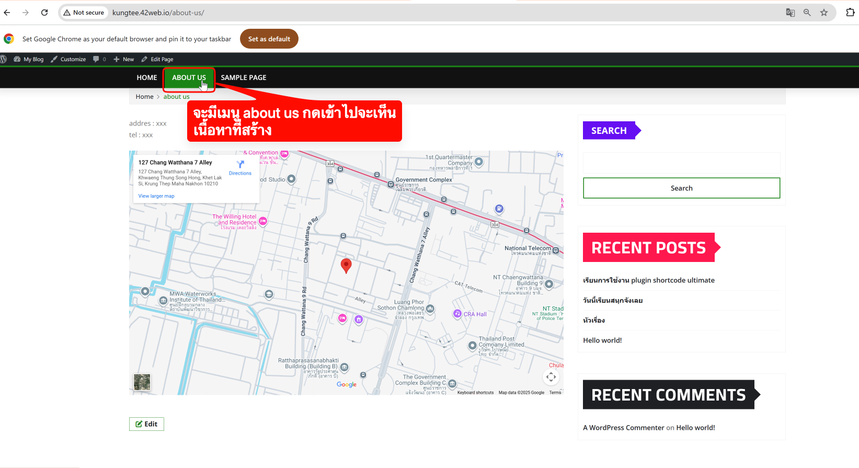Open the browser extensions puzzle icon

[x=850, y=13]
